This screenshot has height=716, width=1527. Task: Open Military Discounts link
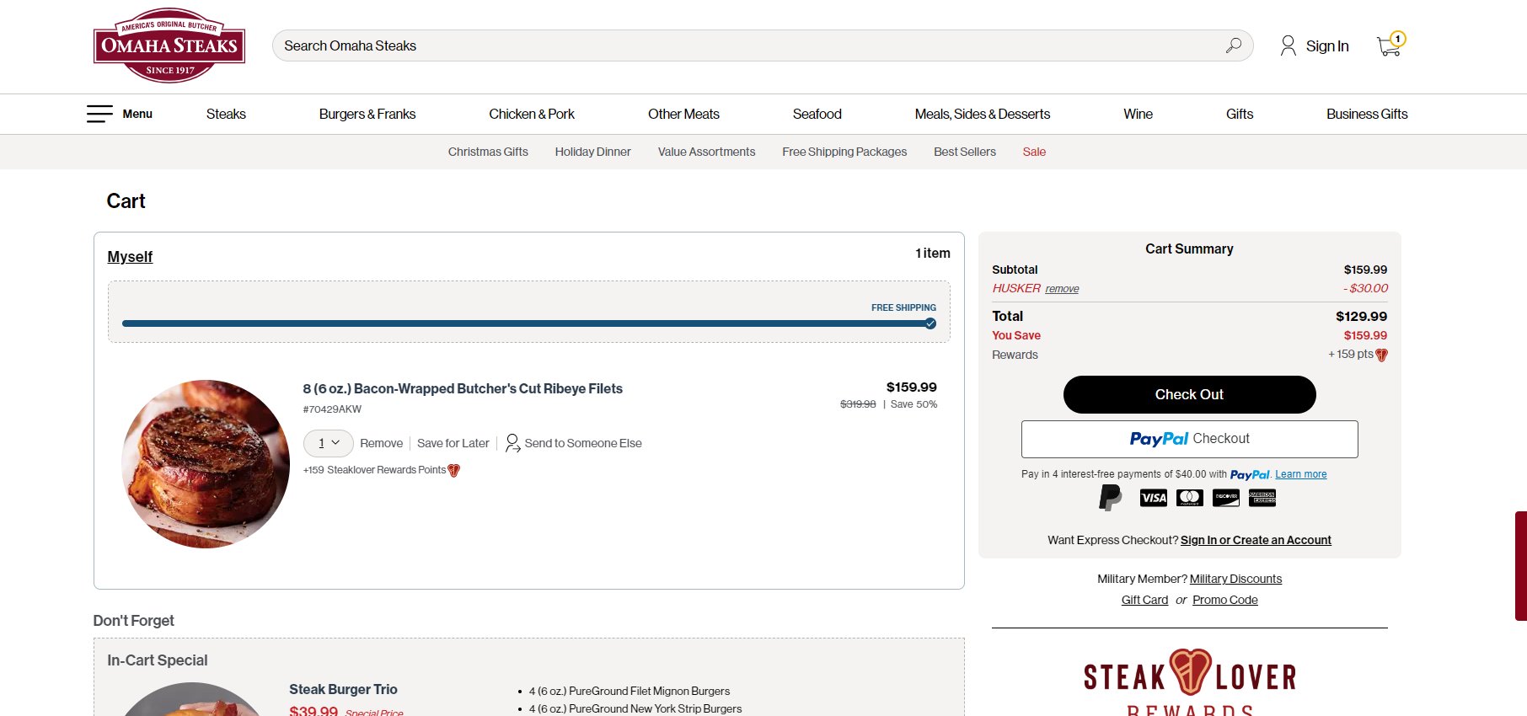(x=1235, y=579)
